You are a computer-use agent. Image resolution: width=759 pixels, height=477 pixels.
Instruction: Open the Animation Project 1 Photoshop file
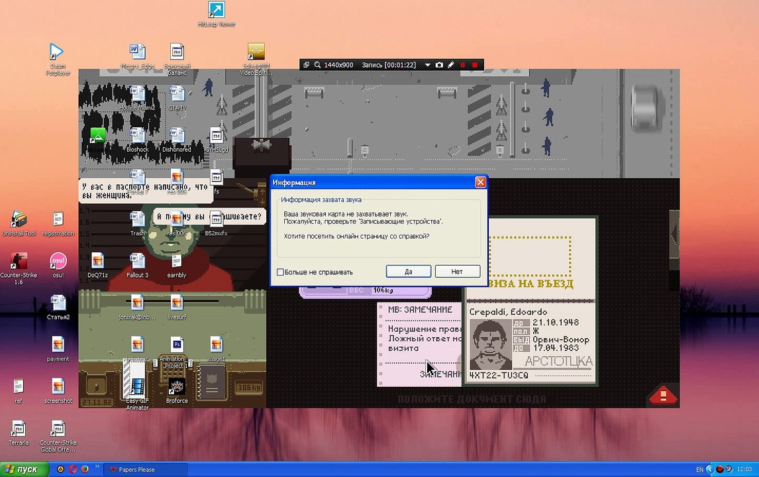177,352
